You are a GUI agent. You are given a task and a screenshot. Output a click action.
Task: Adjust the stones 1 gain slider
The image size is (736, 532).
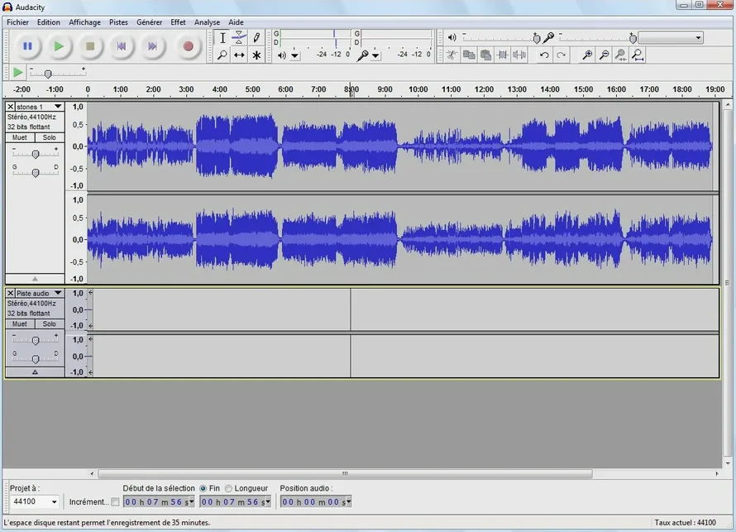click(x=35, y=154)
